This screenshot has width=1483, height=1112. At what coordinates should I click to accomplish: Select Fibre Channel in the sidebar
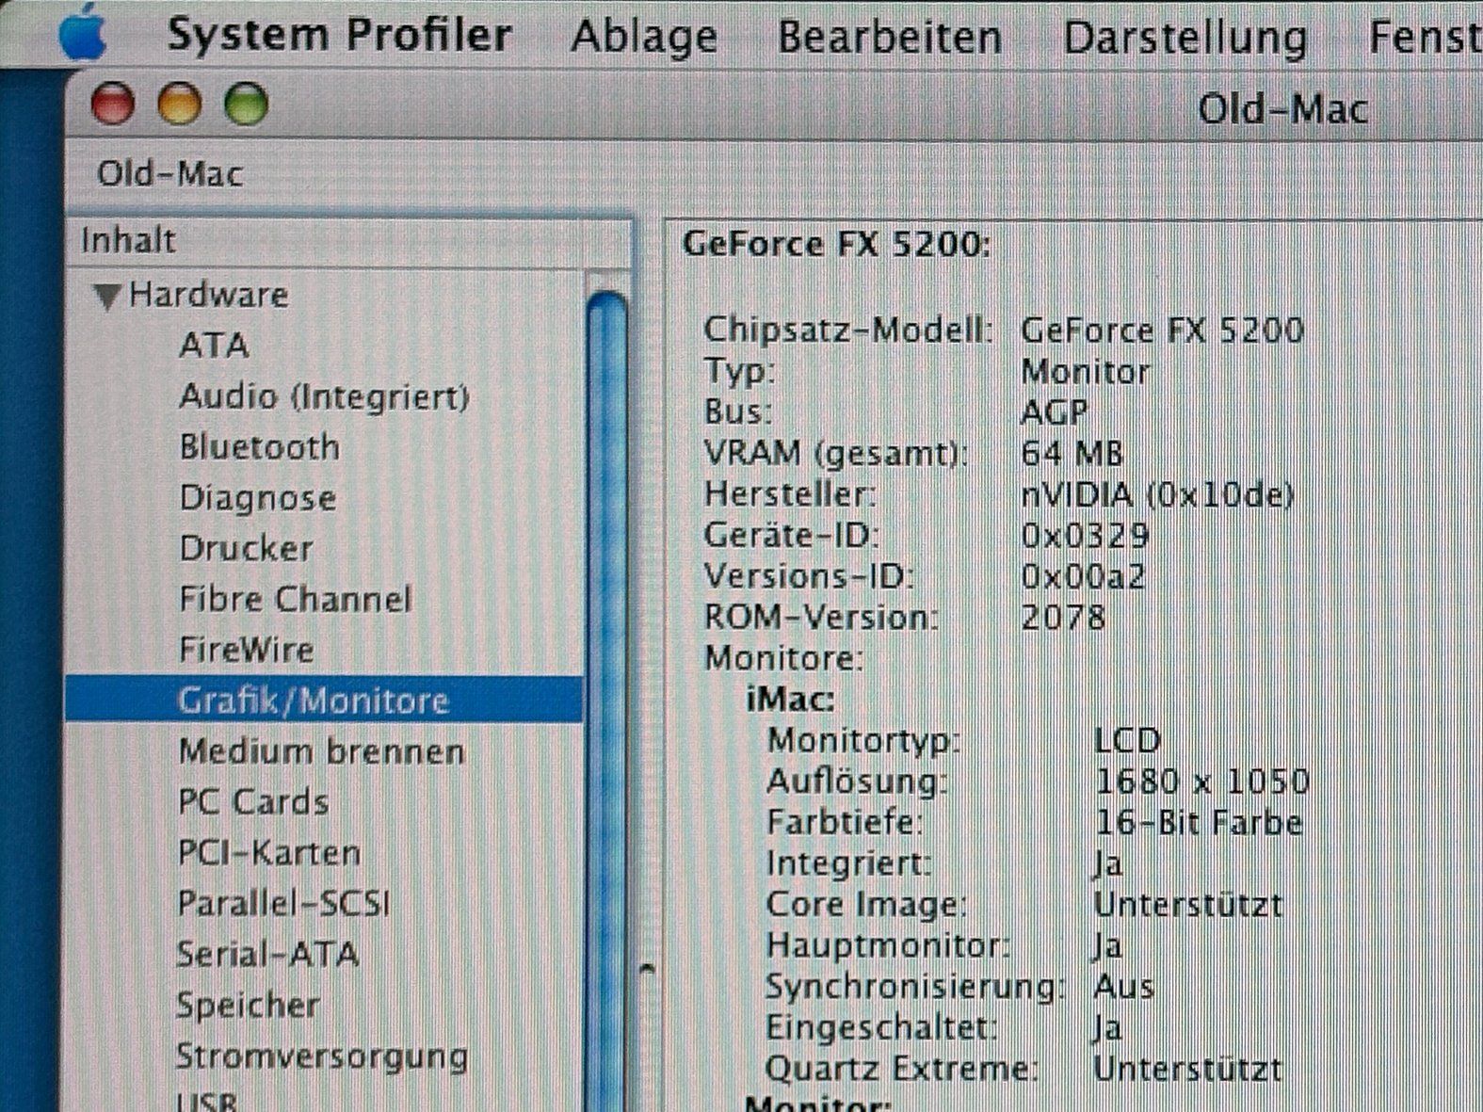(x=295, y=600)
